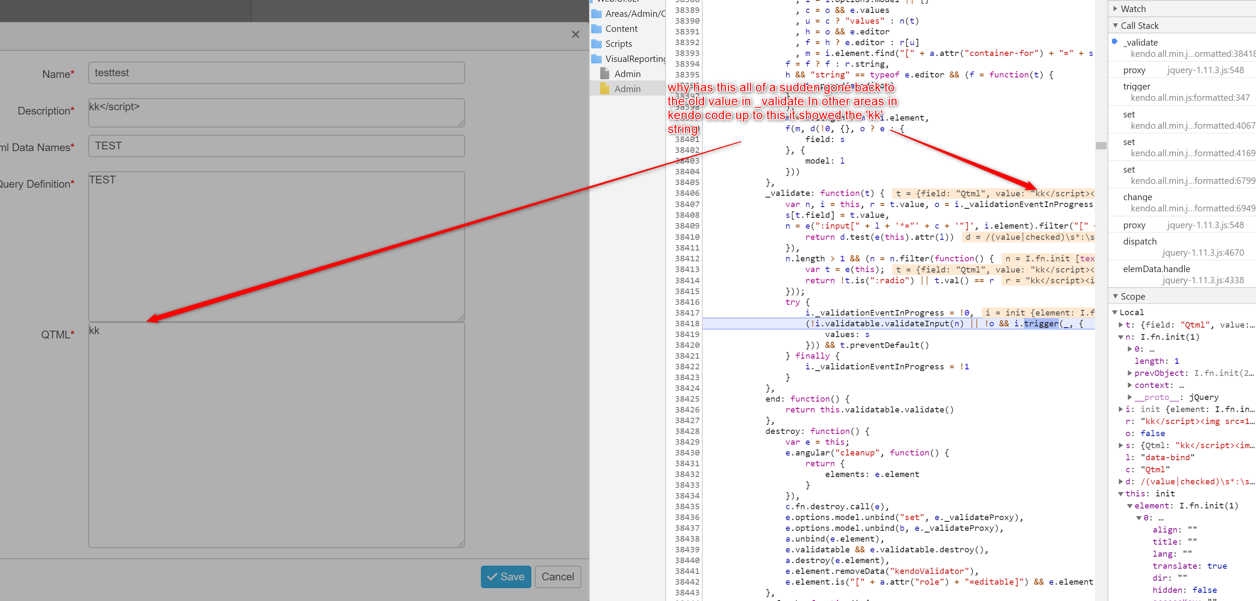The image size is (1256, 601).
Task: Click line number 38406 gutter
Action: (x=687, y=193)
